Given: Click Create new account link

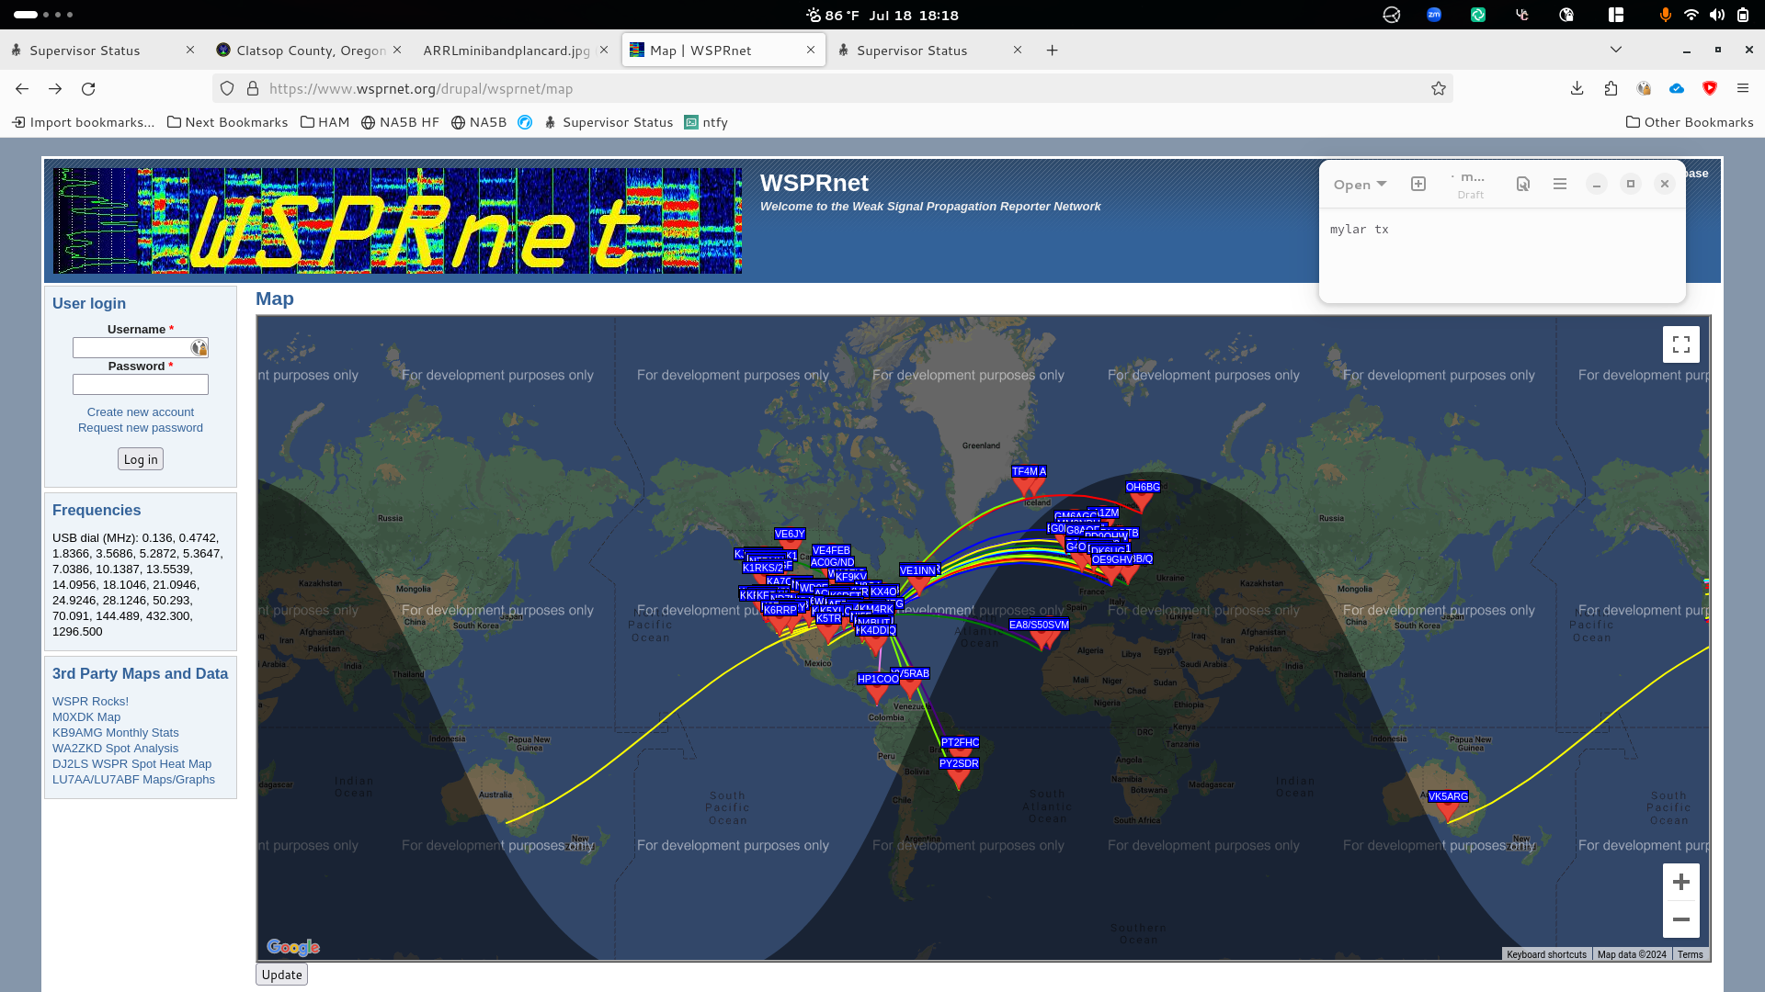Looking at the screenshot, I should tap(141, 412).
